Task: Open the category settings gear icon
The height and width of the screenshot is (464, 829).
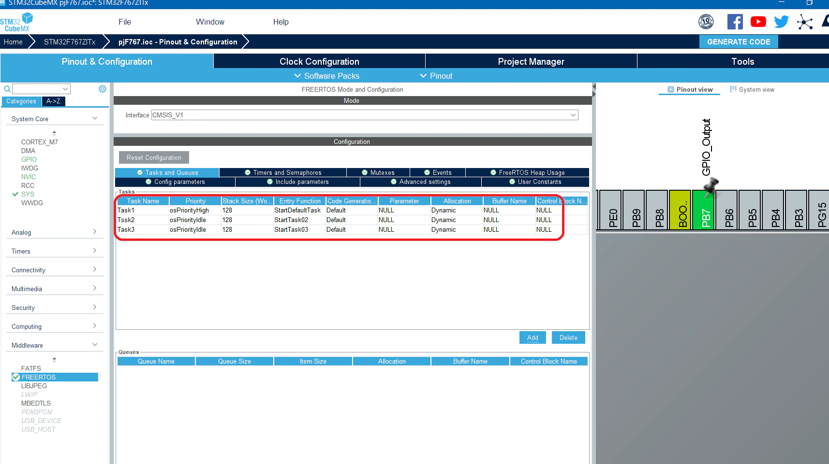Action: (x=103, y=89)
